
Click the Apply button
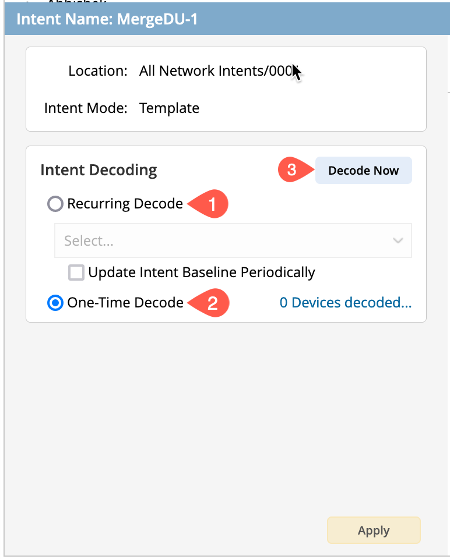click(x=373, y=530)
